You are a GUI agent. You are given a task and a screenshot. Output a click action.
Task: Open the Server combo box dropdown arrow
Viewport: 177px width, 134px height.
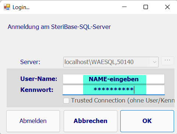click(155, 62)
